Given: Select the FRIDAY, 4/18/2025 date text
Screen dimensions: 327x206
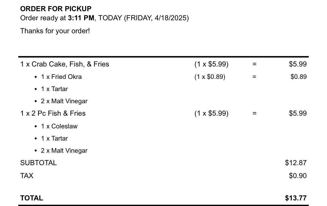Looking at the screenshot, I should 156,18.
